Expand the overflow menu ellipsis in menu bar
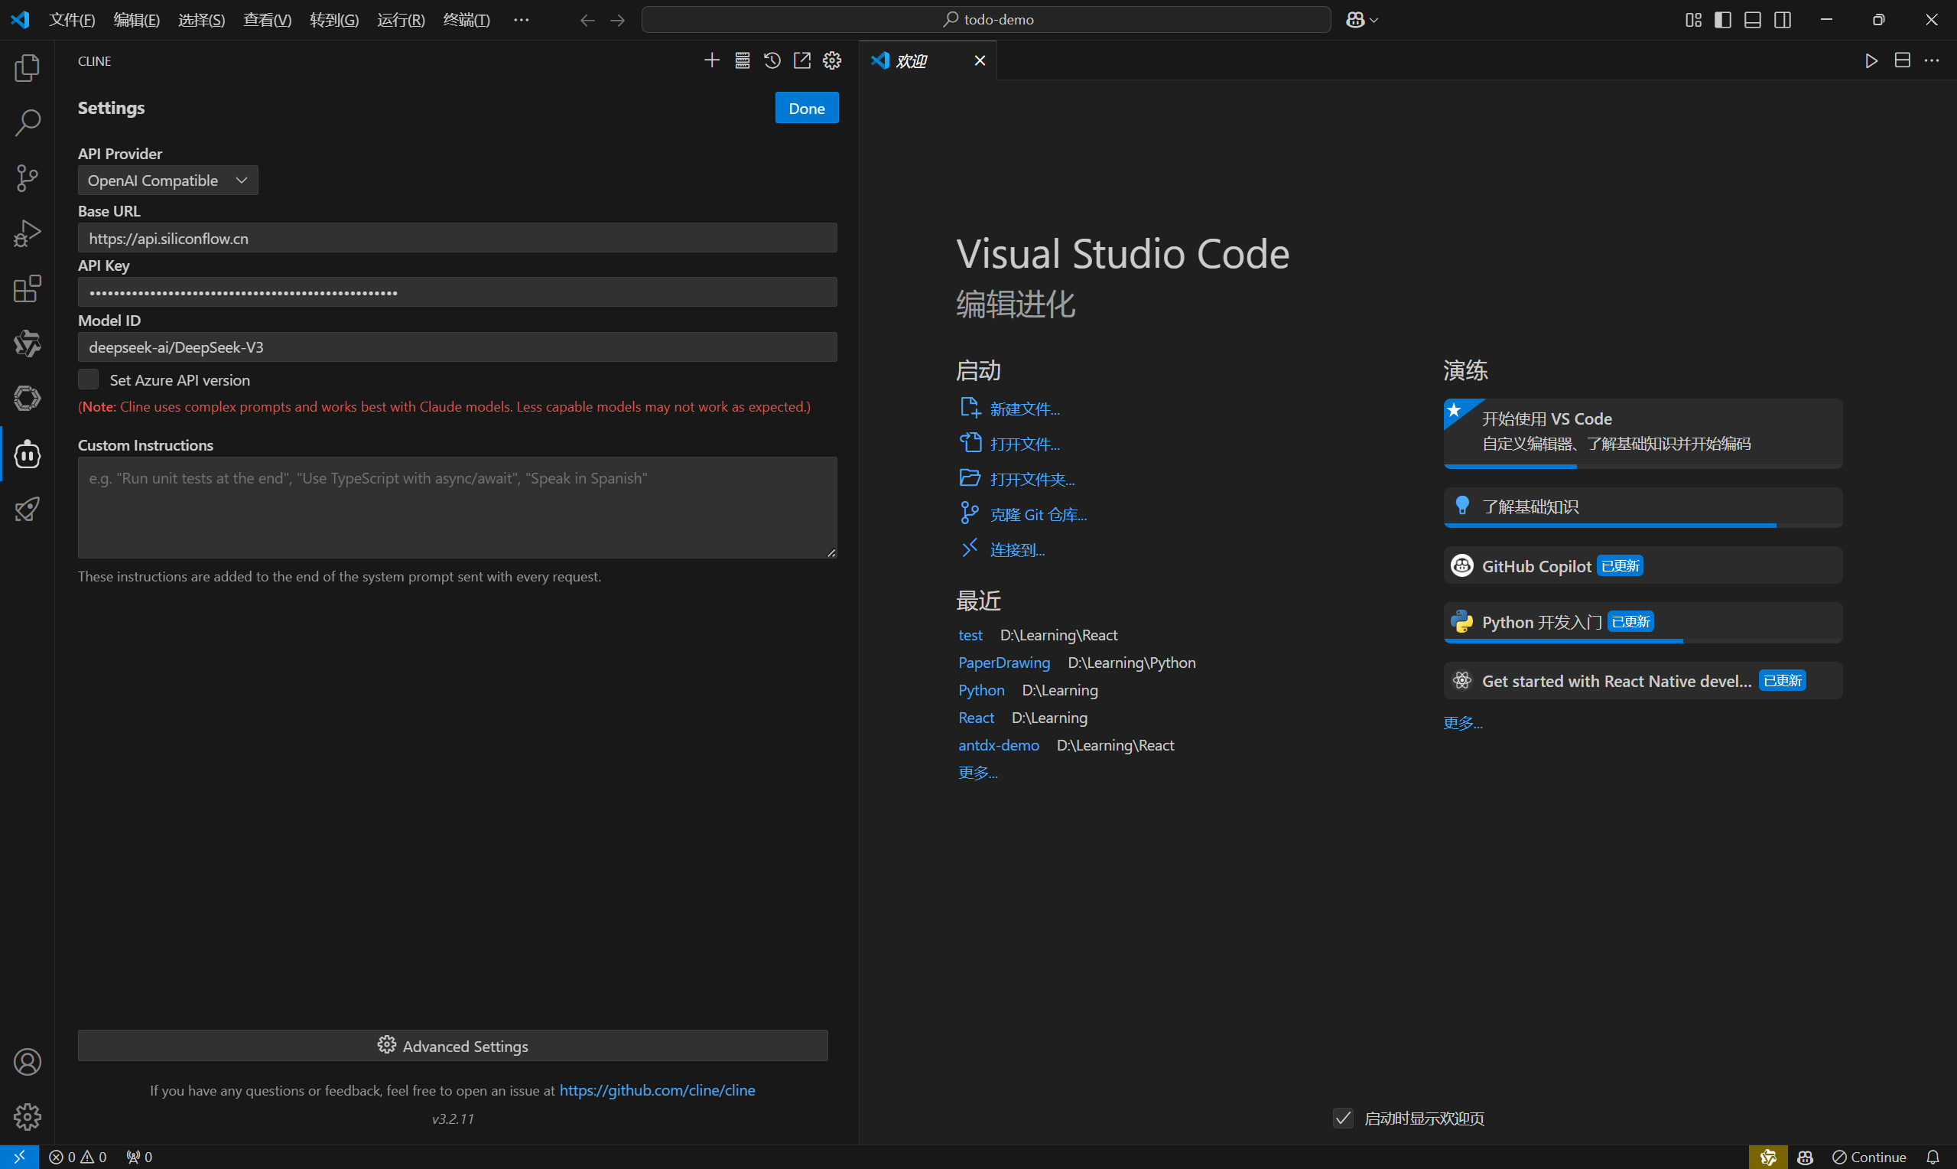Image resolution: width=1957 pixels, height=1169 pixels. (521, 20)
